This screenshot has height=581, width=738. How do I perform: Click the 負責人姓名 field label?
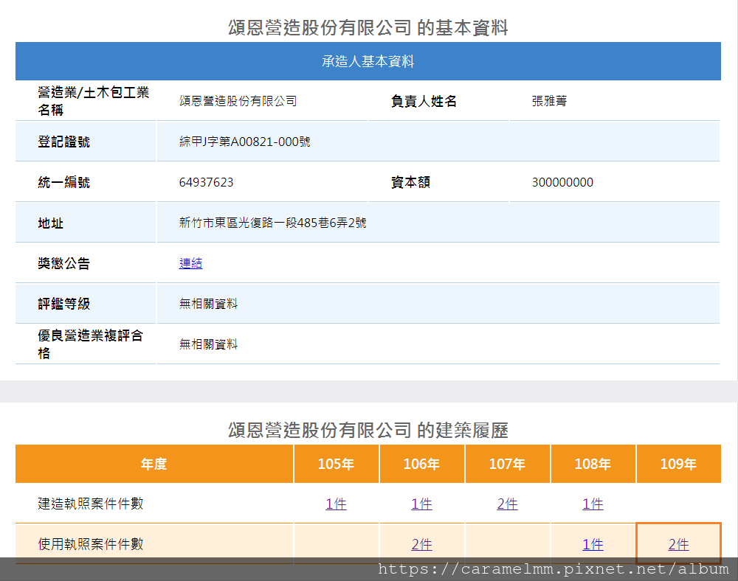424,101
